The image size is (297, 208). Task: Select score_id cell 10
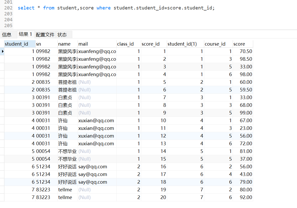pos(154,120)
